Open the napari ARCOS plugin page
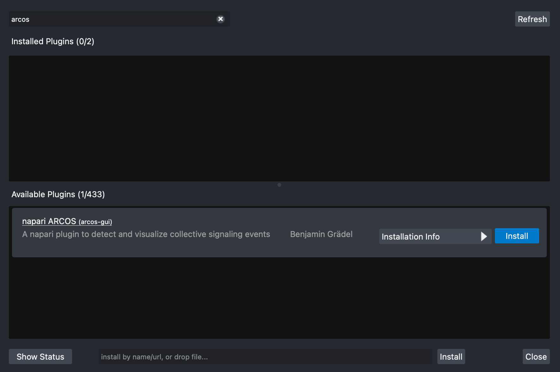This screenshot has width=560, height=372. tap(49, 221)
